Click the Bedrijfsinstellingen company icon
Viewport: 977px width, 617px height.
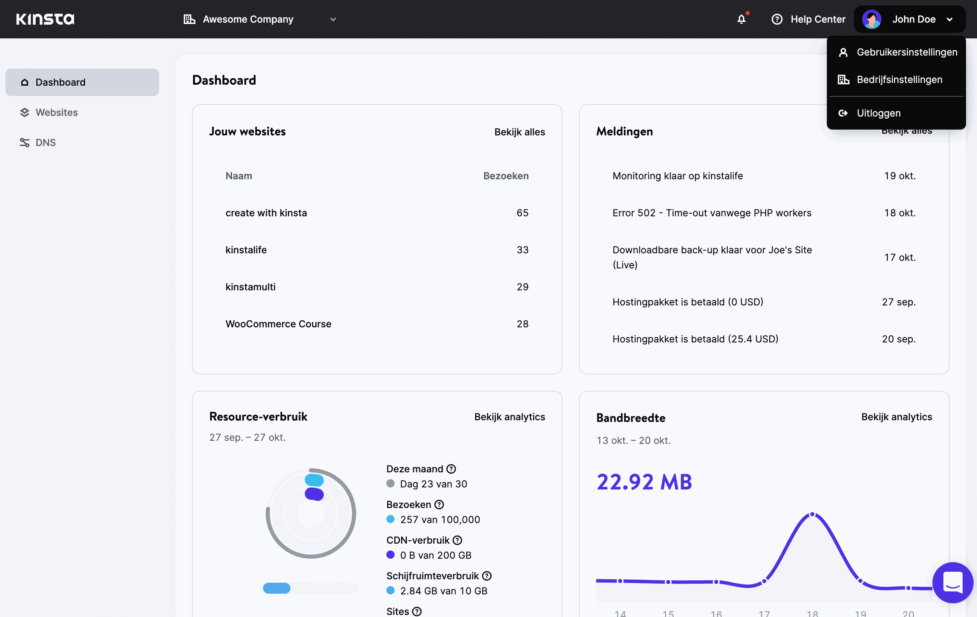[x=843, y=80]
